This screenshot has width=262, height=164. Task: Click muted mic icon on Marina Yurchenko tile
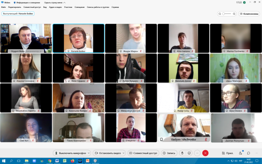coord(247,51)
